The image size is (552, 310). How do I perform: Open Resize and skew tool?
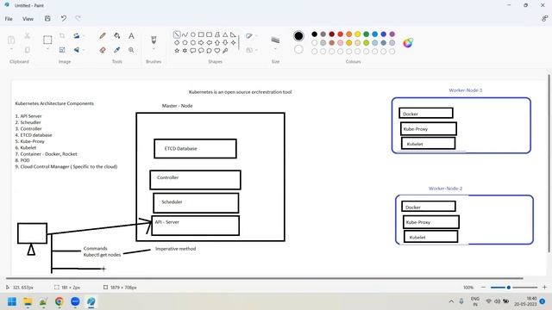(x=62, y=50)
